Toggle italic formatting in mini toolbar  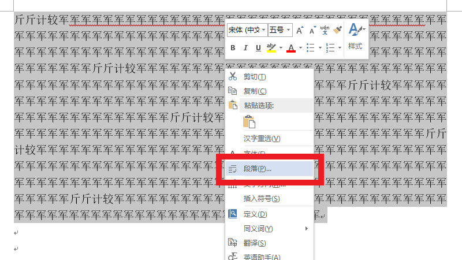(x=245, y=47)
